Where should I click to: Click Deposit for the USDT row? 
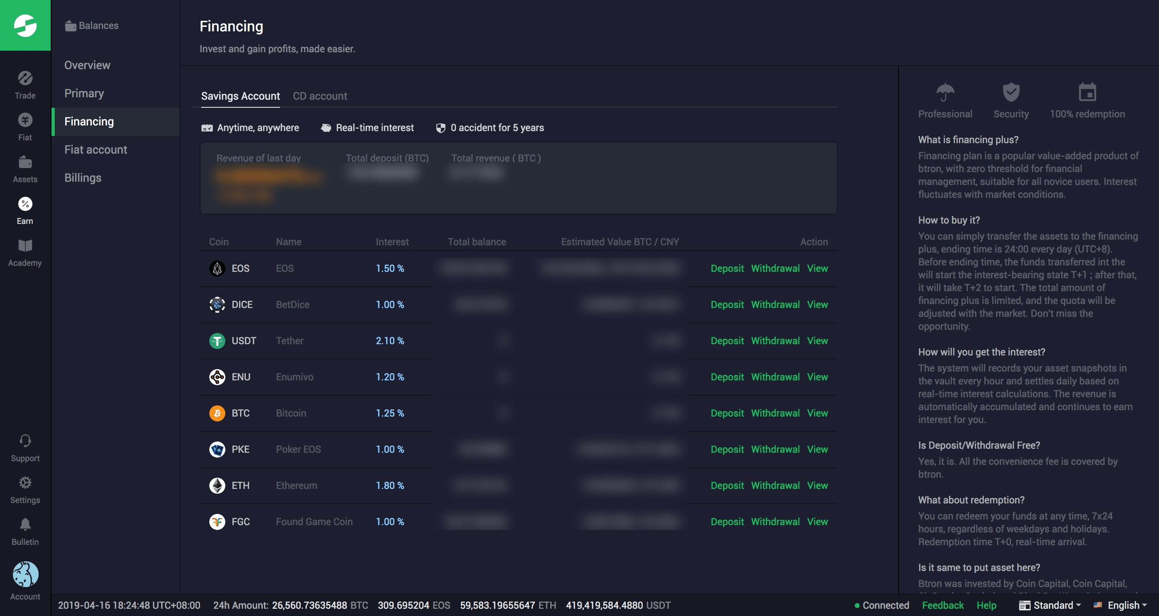coord(727,341)
